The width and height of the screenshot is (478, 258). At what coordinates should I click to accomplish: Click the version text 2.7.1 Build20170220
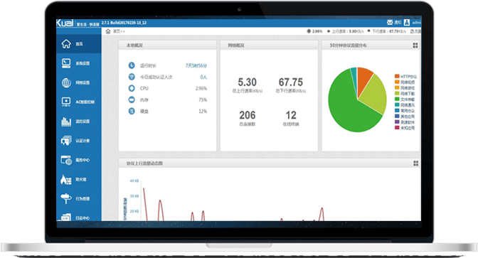(124, 23)
